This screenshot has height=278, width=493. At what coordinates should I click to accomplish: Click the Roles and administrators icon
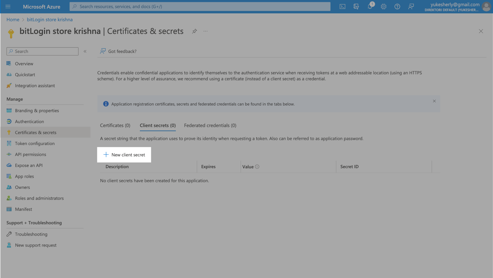(9, 198)
